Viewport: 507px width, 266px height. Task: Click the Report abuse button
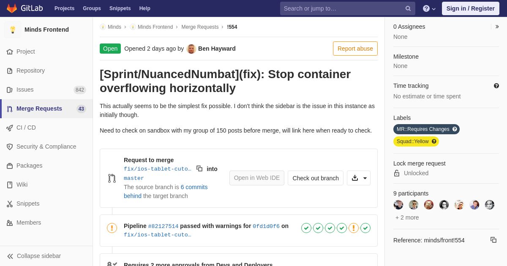[355, 49]
